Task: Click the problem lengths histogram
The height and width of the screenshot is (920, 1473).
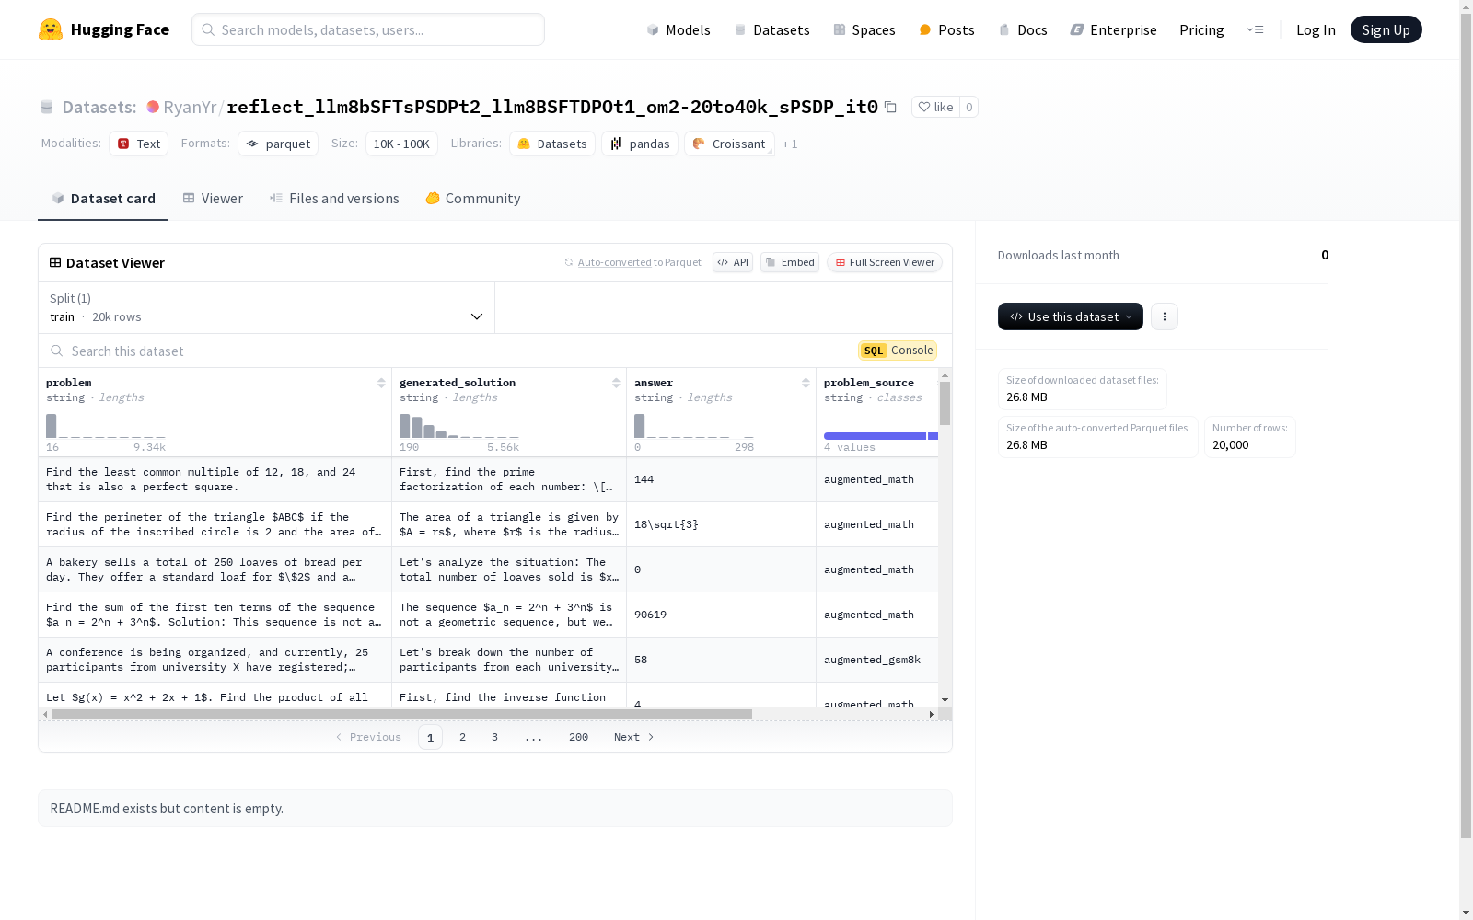Action: pos(106,426)
